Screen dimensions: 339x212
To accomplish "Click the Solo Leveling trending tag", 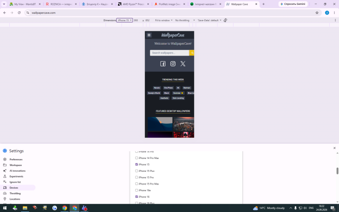I will coord(178,98).
